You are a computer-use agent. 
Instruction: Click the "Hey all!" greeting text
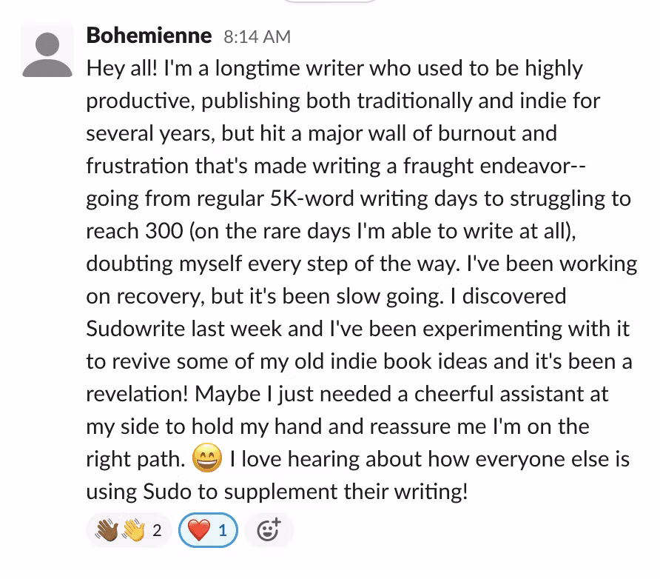[121, 69]
